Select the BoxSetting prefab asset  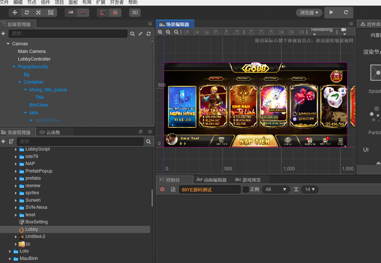pos(37,222)
